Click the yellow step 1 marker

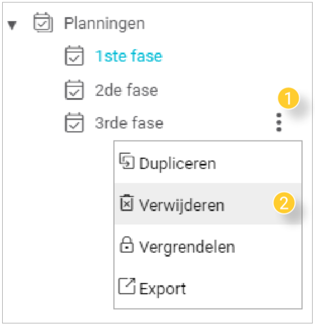tap(289, 98)
